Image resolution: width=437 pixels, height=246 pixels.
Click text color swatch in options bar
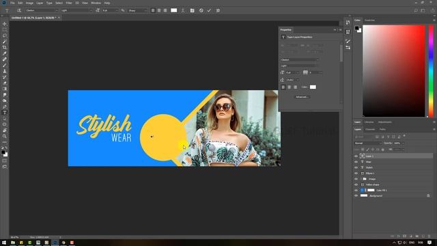pyautogui.click(x=173, y=10)
